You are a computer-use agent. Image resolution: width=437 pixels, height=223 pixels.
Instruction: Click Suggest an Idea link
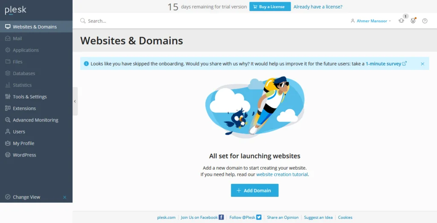click(x=318, y=217)
